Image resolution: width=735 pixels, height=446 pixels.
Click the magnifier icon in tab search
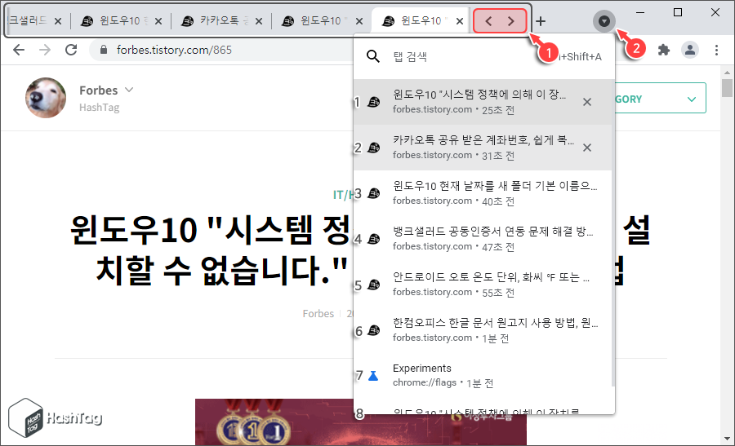point(373,56)
